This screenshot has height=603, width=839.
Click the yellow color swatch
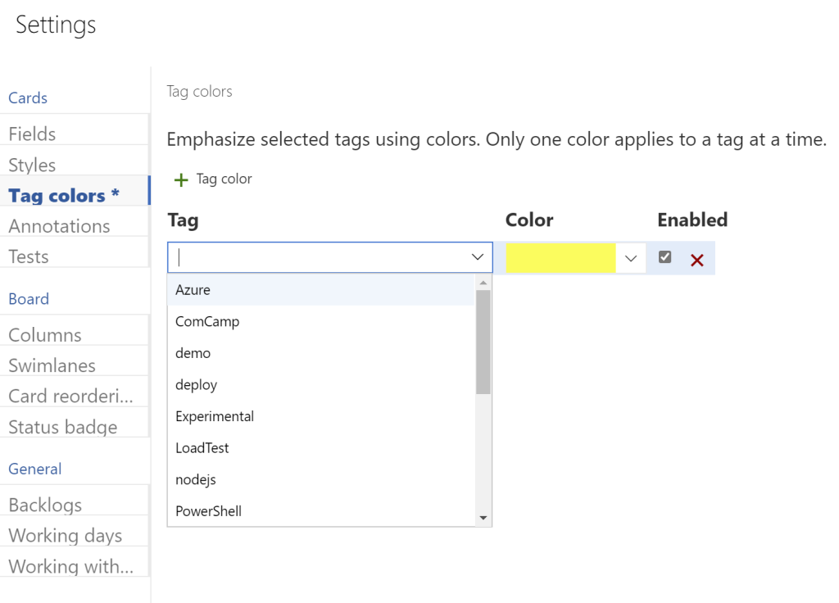(x=560, y=258)
